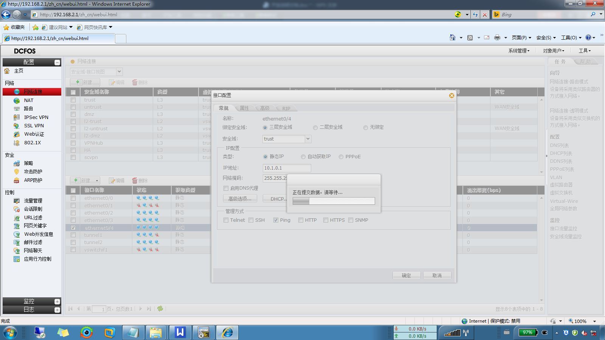The height and width of the screenshot is (340, 605).
Task: Open the 对象用户 dropdown menu
Action: 554,51
